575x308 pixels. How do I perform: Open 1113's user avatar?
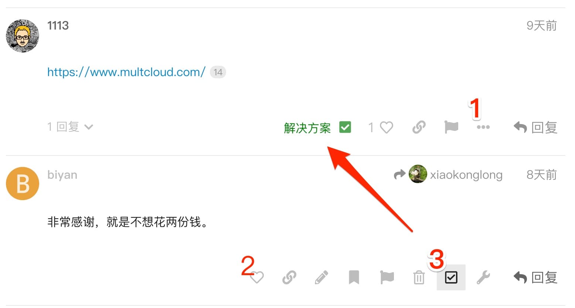pyautogui.click(x=23, y=36)
